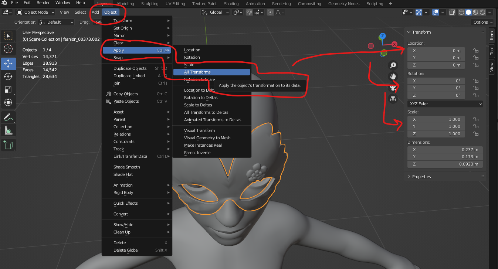This screenshot has height=269, width=498.
Task: Select the Cursor tool
Action: tap(8, 48)
